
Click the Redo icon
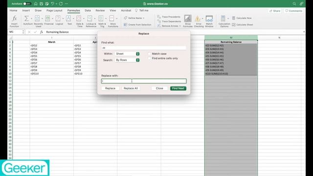tap(61, 3)
